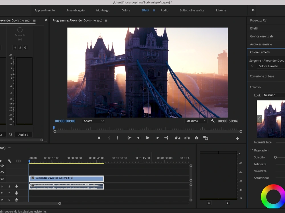Set the Mark In point
The height and width of the screenshot is (213, 285).
click(x=109, y=138)
